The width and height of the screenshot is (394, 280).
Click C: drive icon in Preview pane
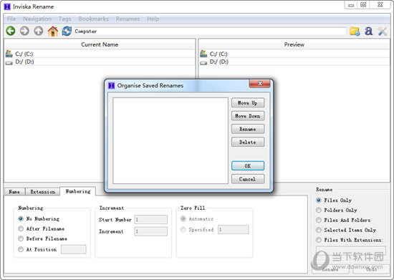click(203, 54)
